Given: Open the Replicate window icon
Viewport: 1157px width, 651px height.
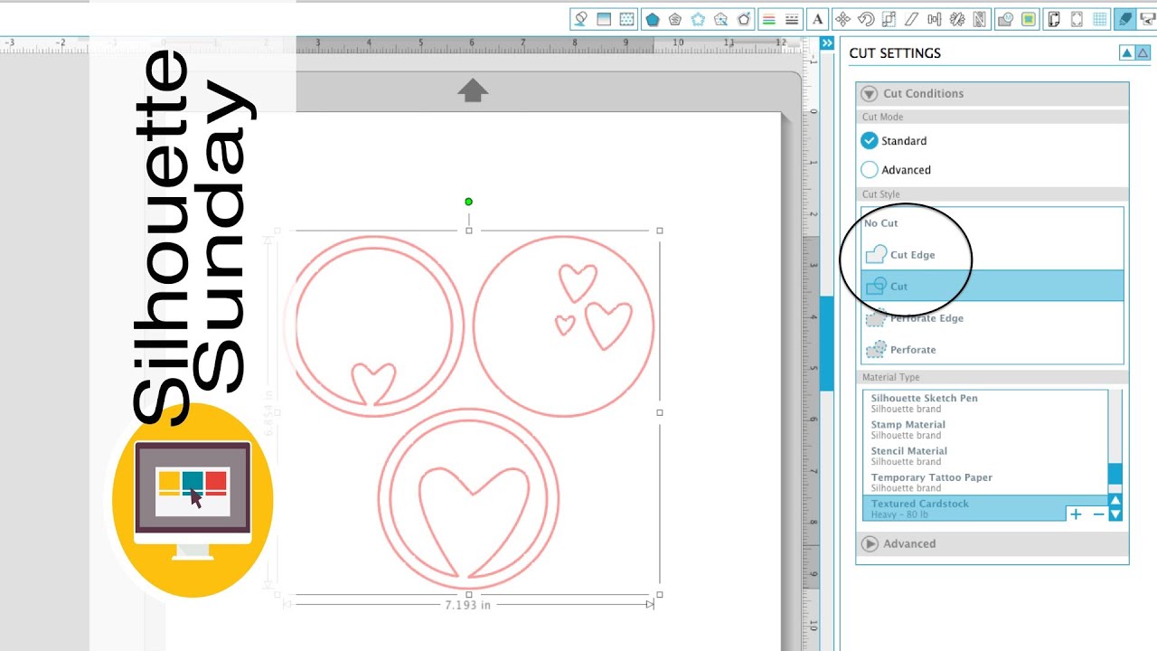Looking at the screenshot, I should (957, 18).
